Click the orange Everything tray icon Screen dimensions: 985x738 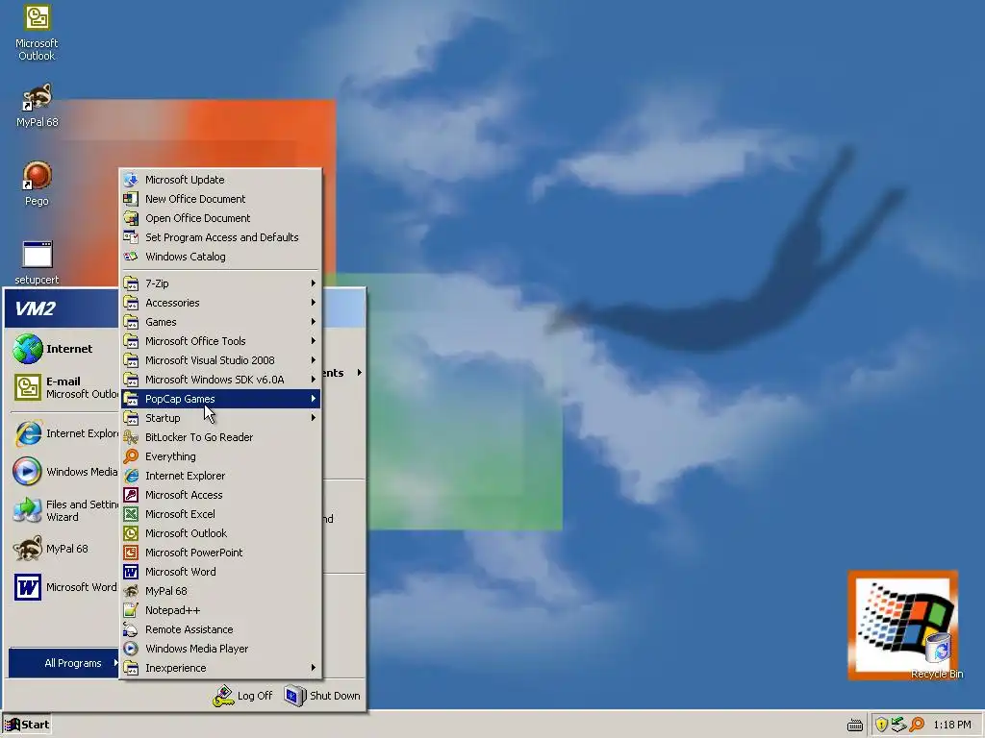click(x=917, y=725)
